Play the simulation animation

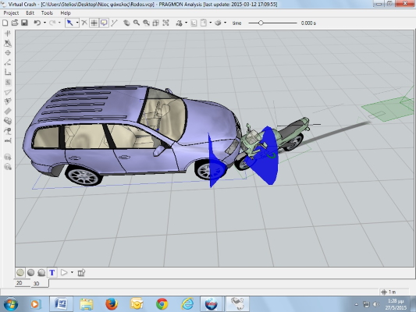point(64,272)
